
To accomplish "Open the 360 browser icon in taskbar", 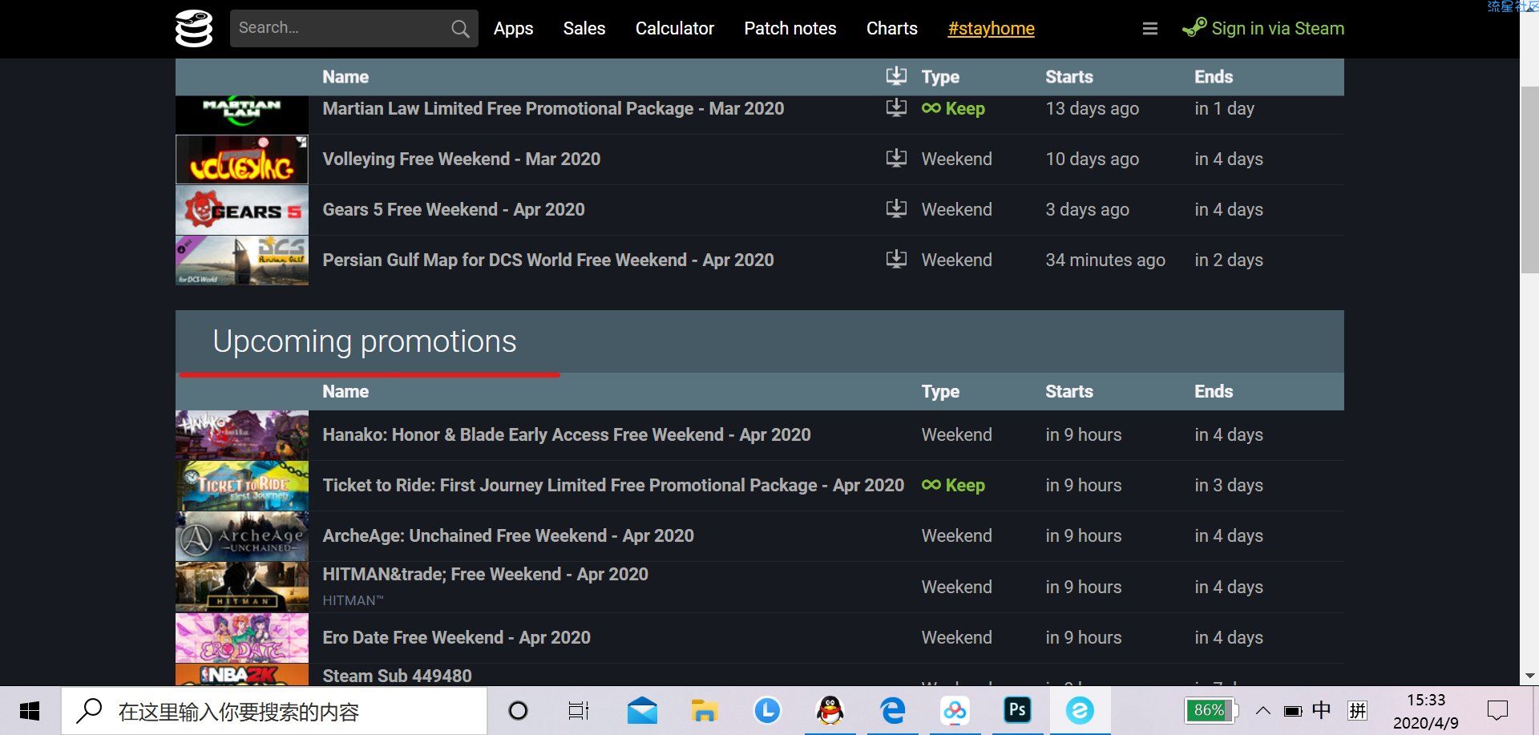I will [x=1080, y=711].
